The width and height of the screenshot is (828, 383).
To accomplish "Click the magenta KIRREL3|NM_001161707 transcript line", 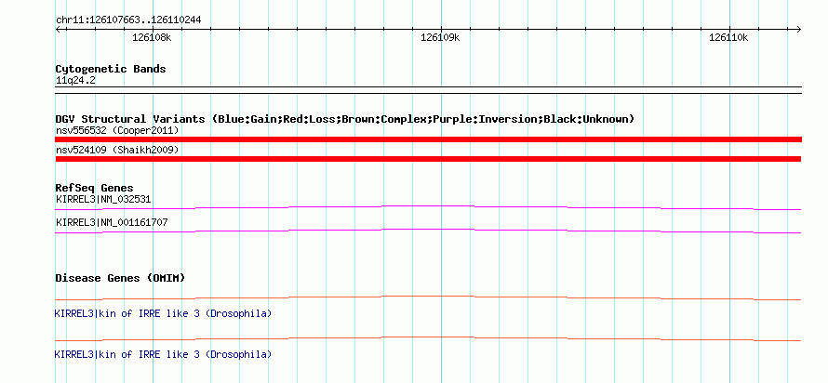I will (428, 231).
